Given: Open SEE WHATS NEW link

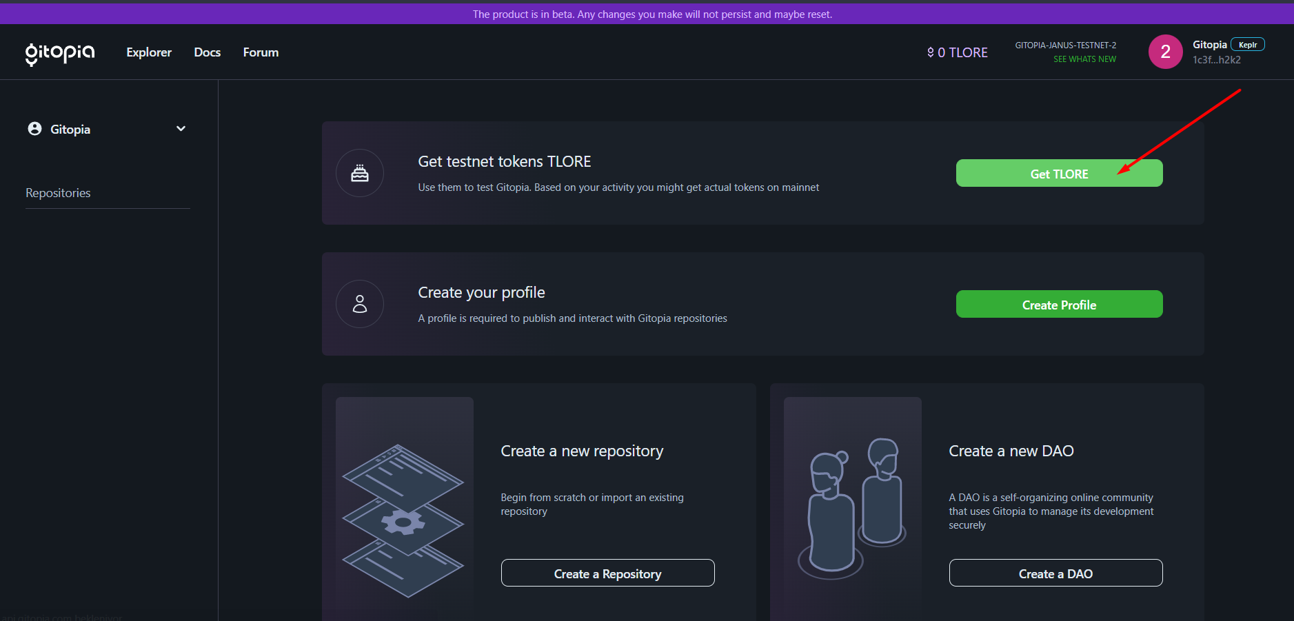Looking at the screenshot, I should click(1084, 59).
